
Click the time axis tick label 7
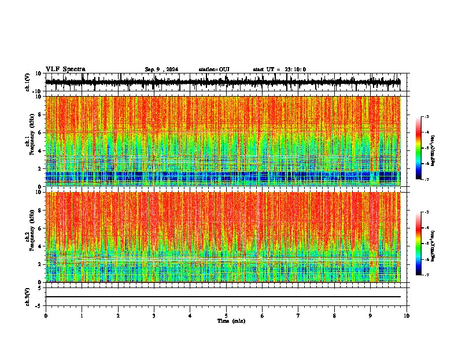coord(298,316)
